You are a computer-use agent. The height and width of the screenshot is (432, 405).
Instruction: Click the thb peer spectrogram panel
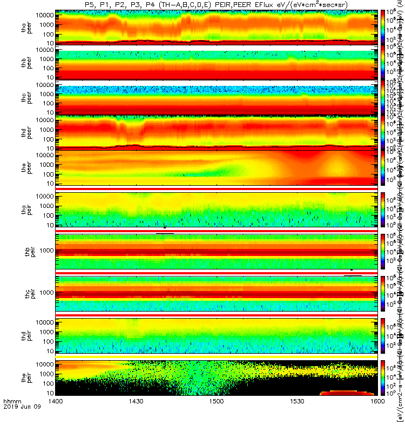[217, 63]
